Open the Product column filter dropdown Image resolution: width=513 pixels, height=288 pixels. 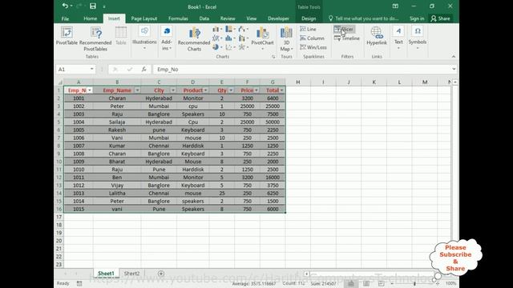205,90
